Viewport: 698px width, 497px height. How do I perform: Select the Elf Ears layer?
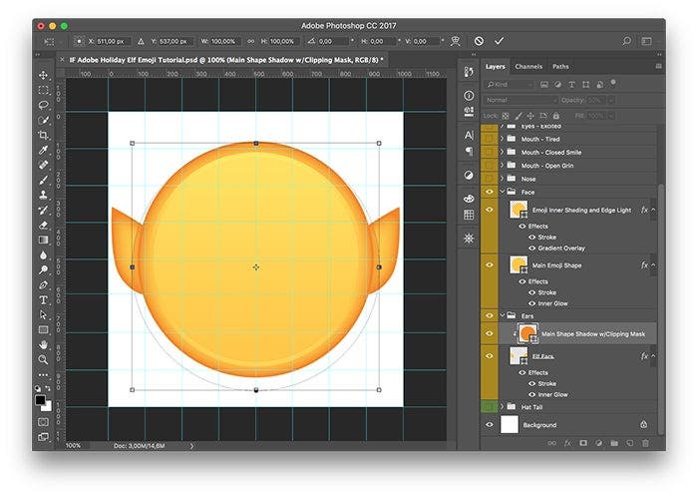coord(543,355)
